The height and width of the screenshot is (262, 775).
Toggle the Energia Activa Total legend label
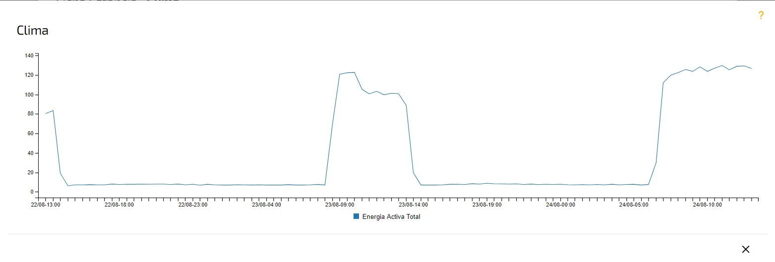[391, 216]
